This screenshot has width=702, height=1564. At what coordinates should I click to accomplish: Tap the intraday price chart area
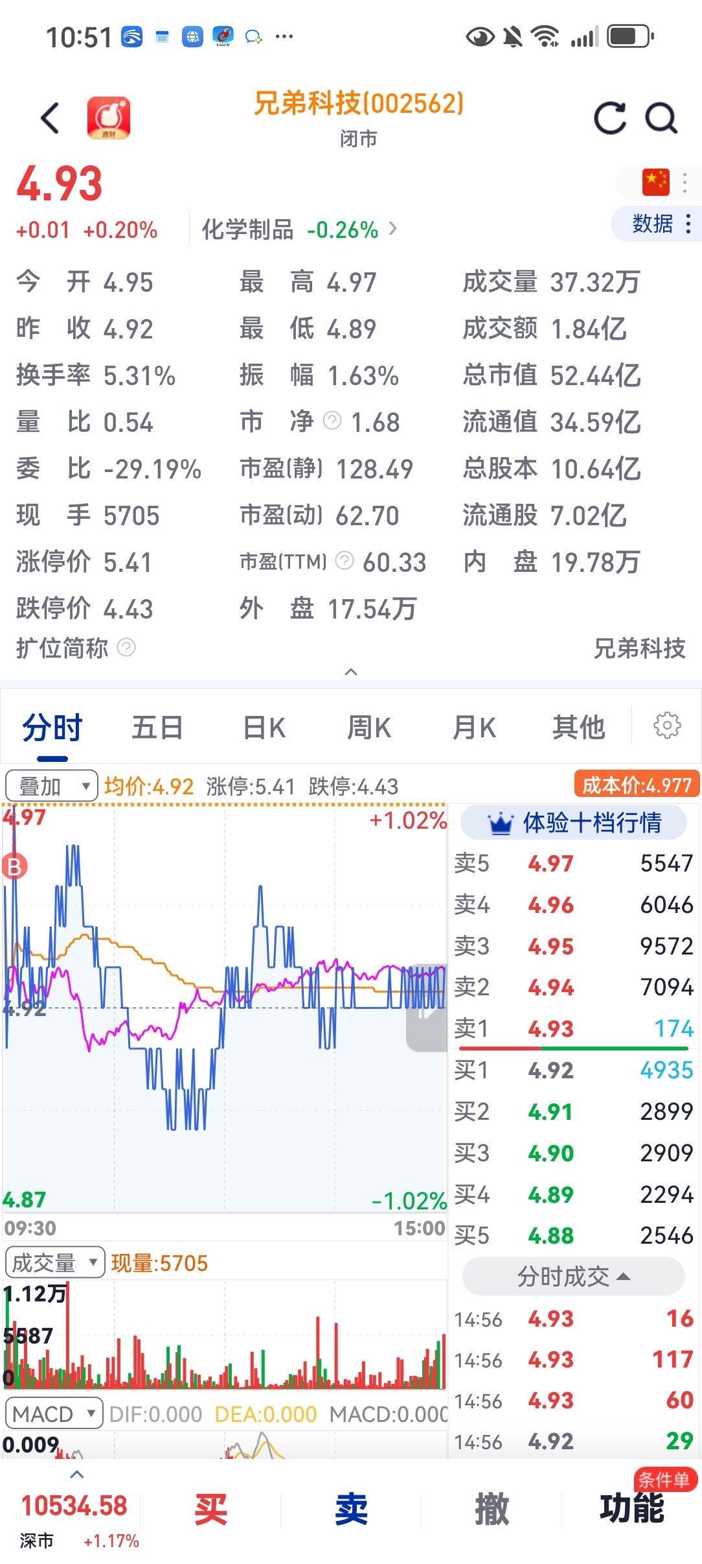click(x=224, y=1007)
